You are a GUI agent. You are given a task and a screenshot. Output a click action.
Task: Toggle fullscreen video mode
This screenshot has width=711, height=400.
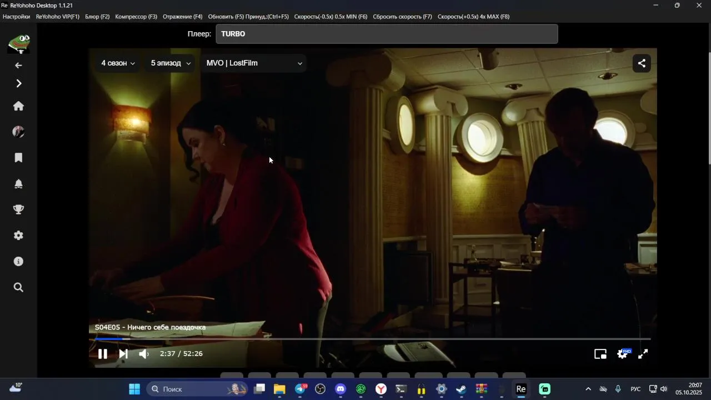click(x=643, y=354)
